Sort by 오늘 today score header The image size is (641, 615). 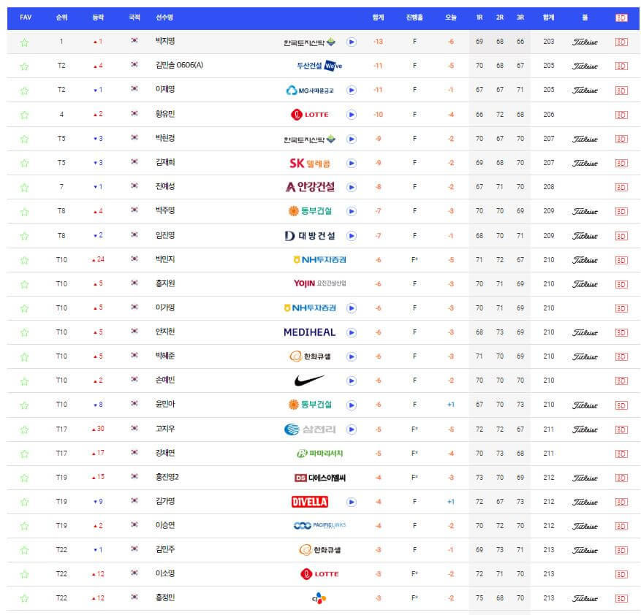coord(451,17)
